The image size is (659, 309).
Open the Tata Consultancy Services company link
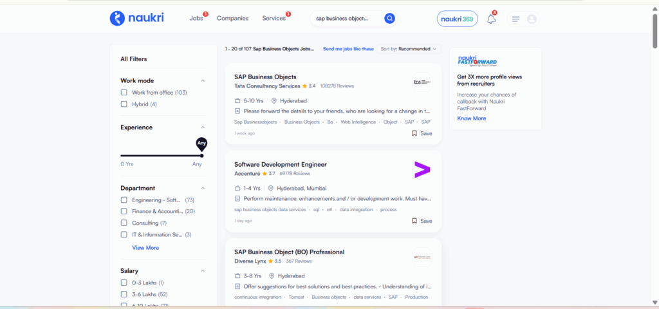[267, 86]
